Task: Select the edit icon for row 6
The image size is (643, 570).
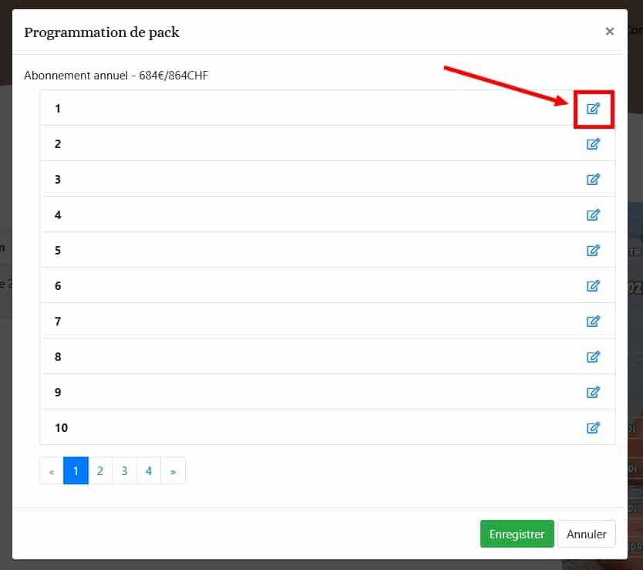Action: (593, 286)
